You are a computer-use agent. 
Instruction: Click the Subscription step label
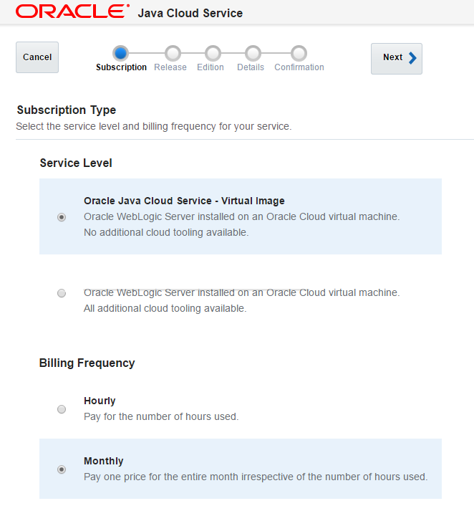[x=121, y=67]
